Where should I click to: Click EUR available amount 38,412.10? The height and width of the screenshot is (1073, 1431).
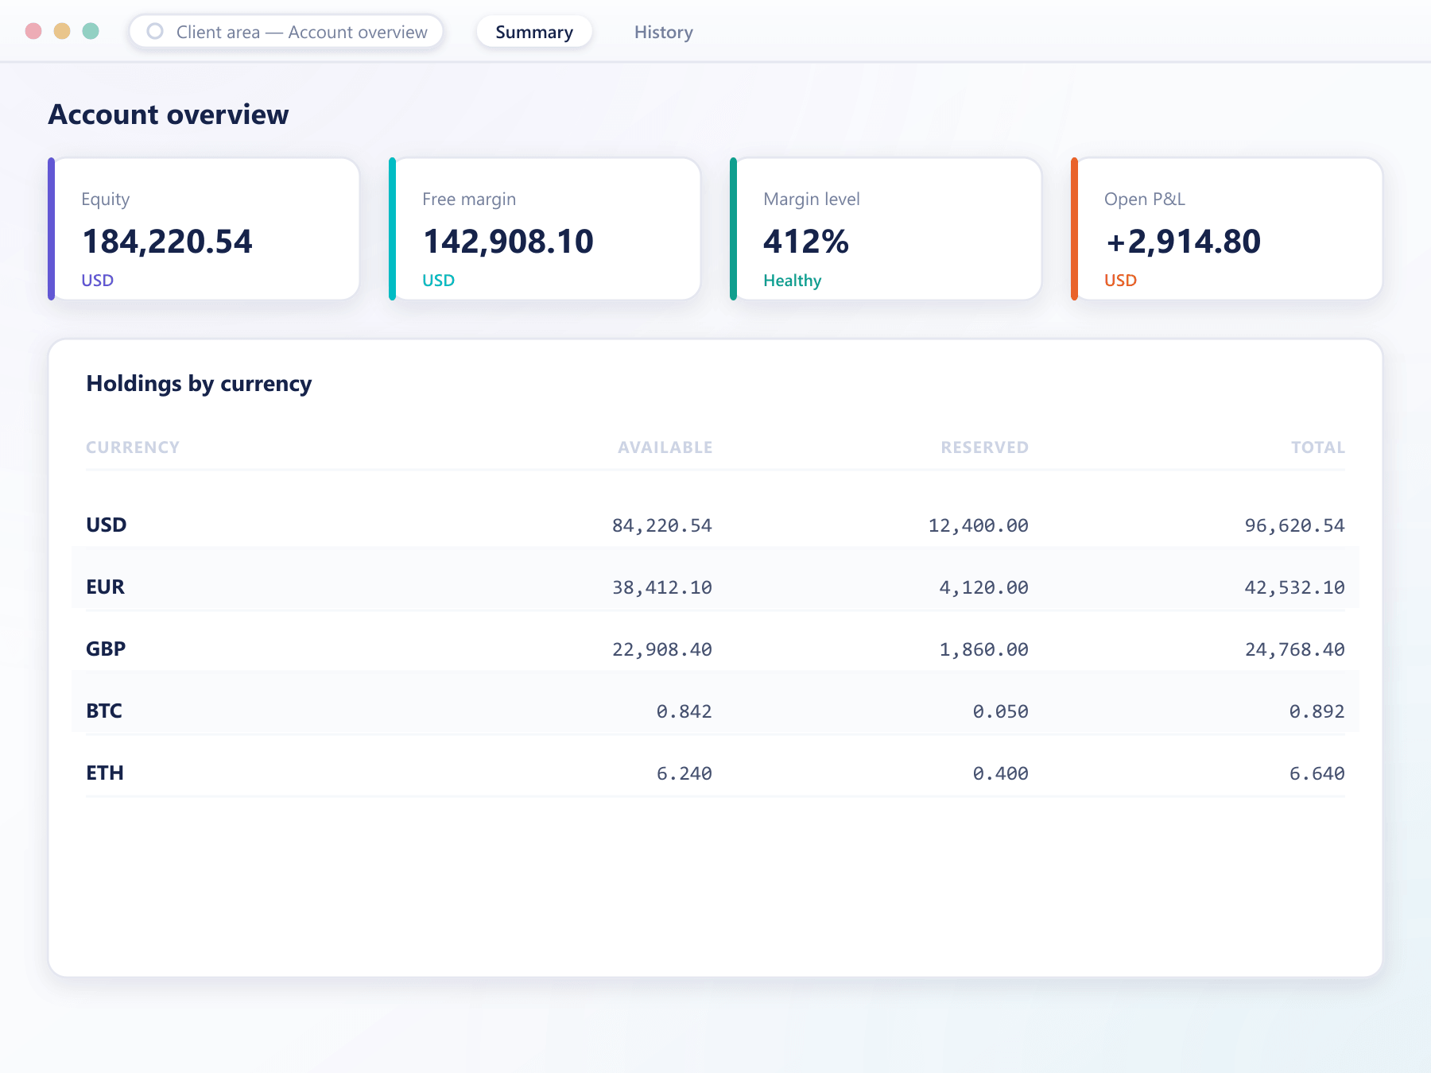pyautogui.click(x=662, y=587)
